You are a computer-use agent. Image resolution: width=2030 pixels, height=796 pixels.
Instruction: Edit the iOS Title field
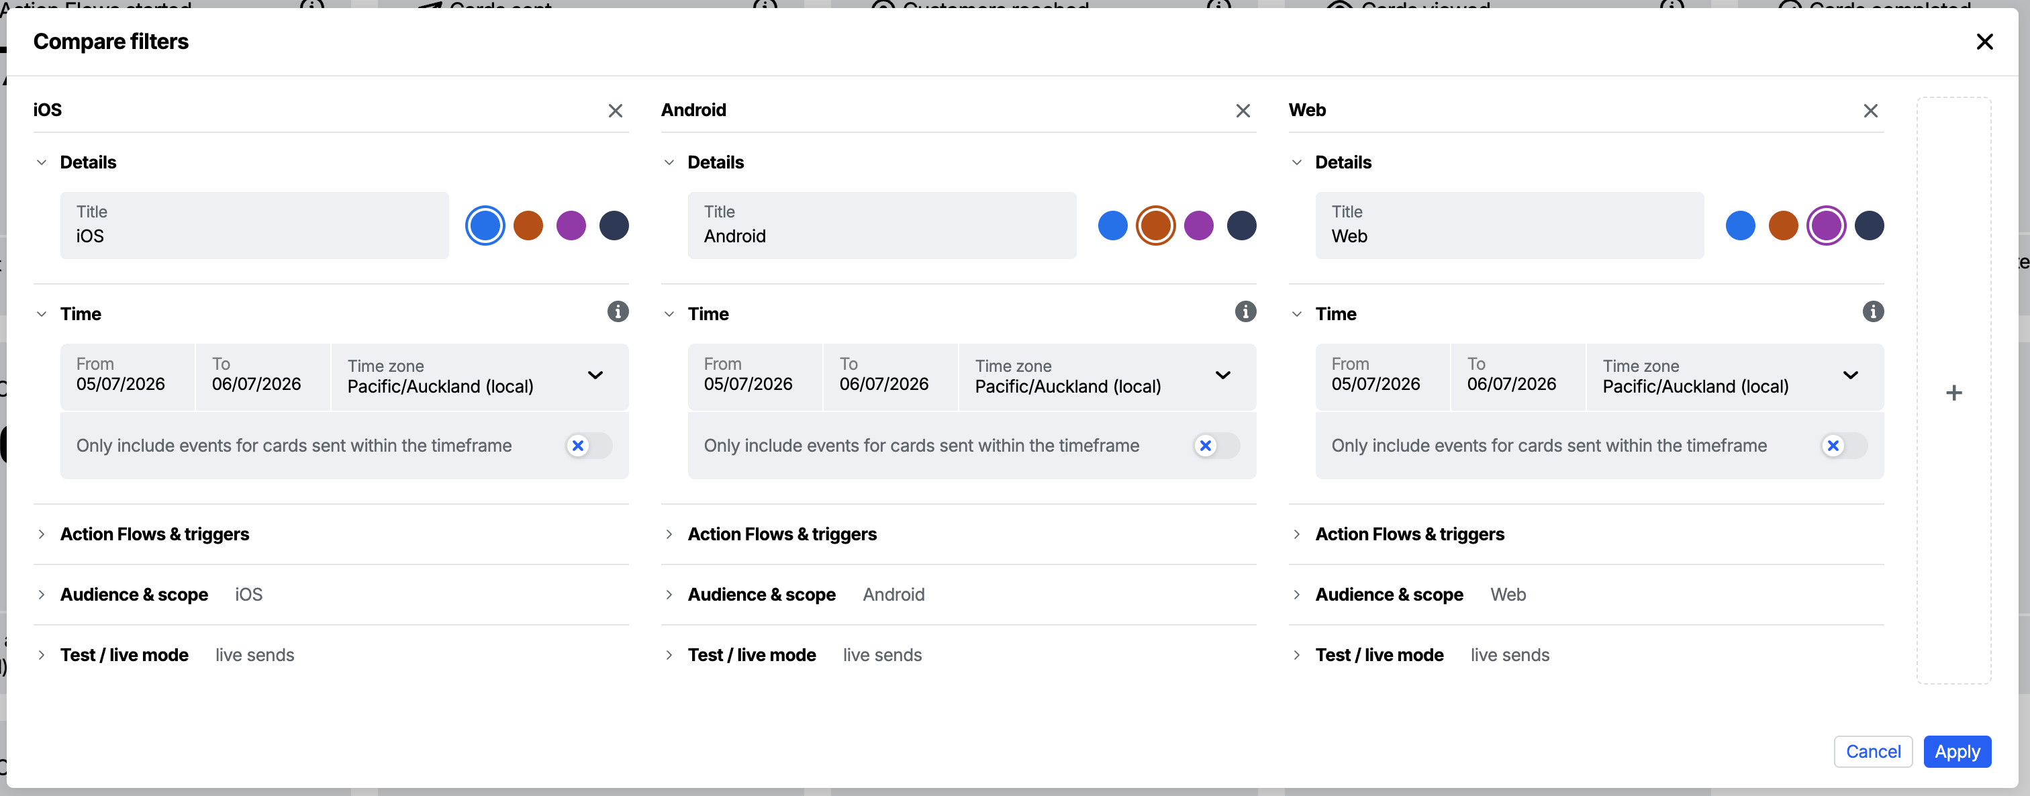254,226
